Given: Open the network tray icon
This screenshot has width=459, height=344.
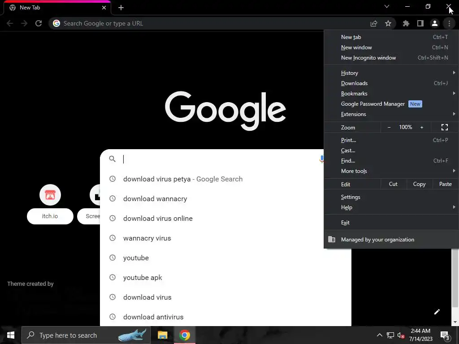Looking at the screenshot, I should click(x=390, y=335).
